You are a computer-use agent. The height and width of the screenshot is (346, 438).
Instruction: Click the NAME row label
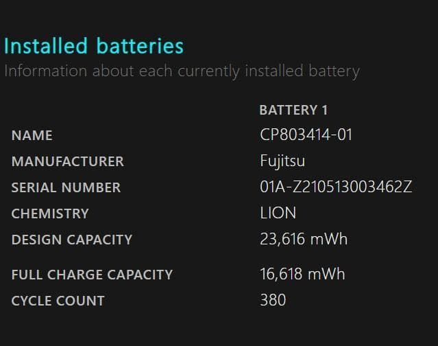32,135
